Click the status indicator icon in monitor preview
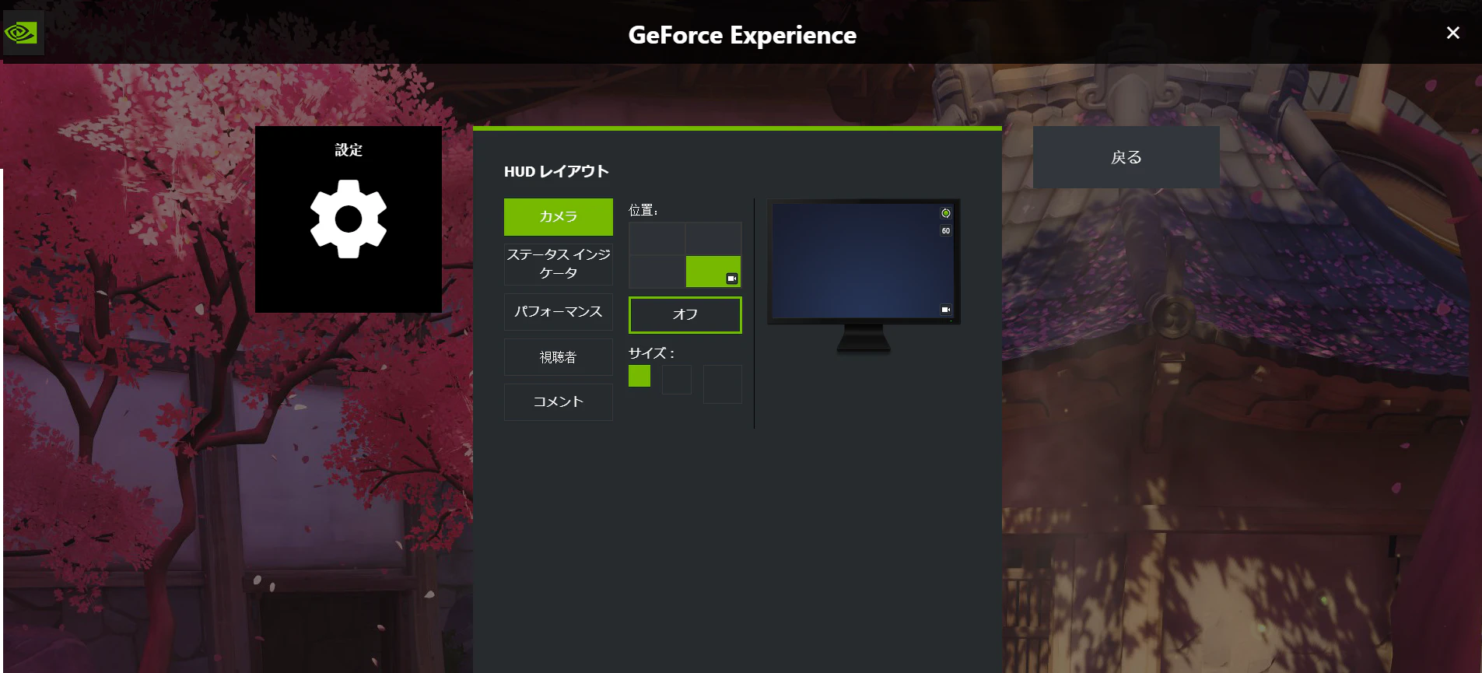Screen dimensions: 1482x673 [946, 213]
